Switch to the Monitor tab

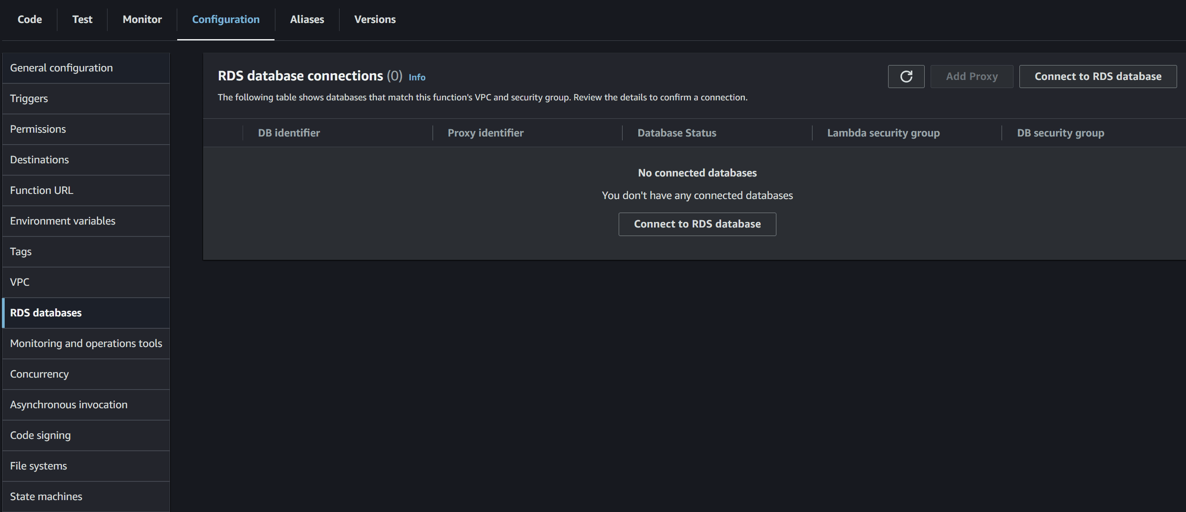pos(141,19)
